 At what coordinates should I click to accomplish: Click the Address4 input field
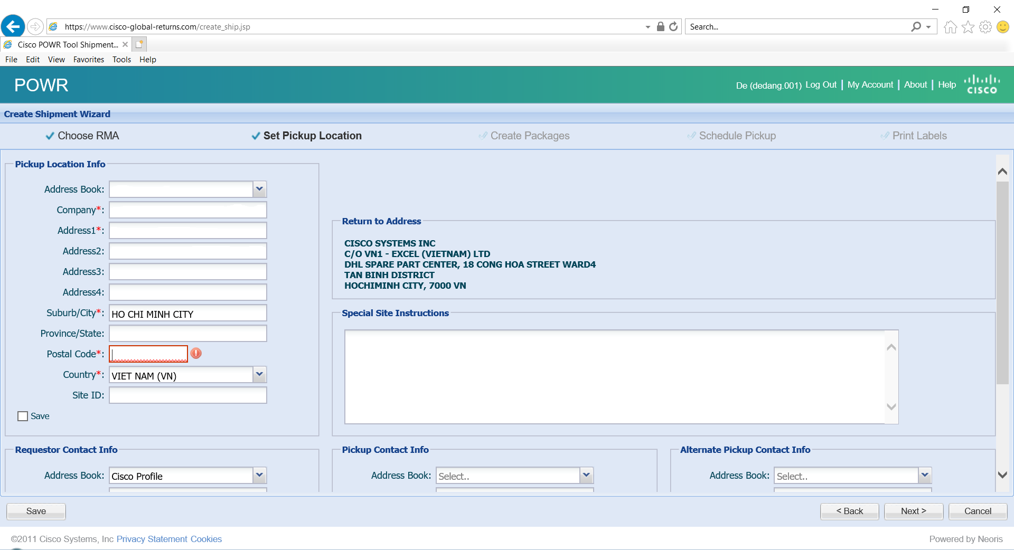(188, 292)
